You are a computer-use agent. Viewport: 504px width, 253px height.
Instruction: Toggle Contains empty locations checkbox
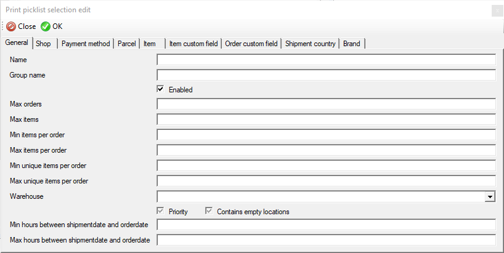(x=209, y=211)
